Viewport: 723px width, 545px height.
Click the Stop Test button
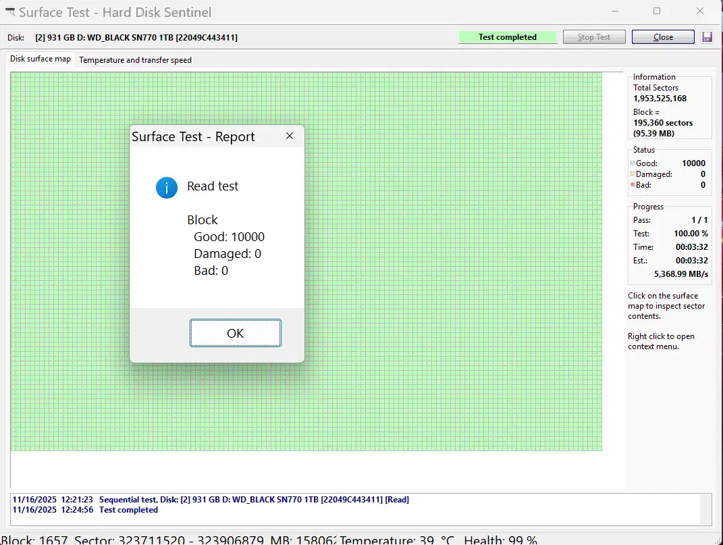pos(594,37)
